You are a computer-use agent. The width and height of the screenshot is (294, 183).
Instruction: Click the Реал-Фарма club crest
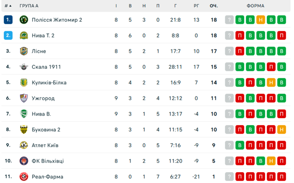tap(24, 177)
